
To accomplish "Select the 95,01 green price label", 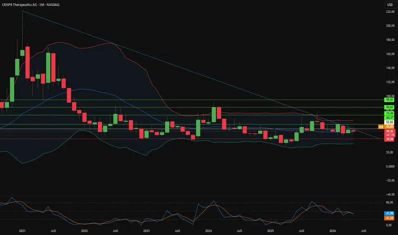I will pyautogui.click(x=389, y=100).
